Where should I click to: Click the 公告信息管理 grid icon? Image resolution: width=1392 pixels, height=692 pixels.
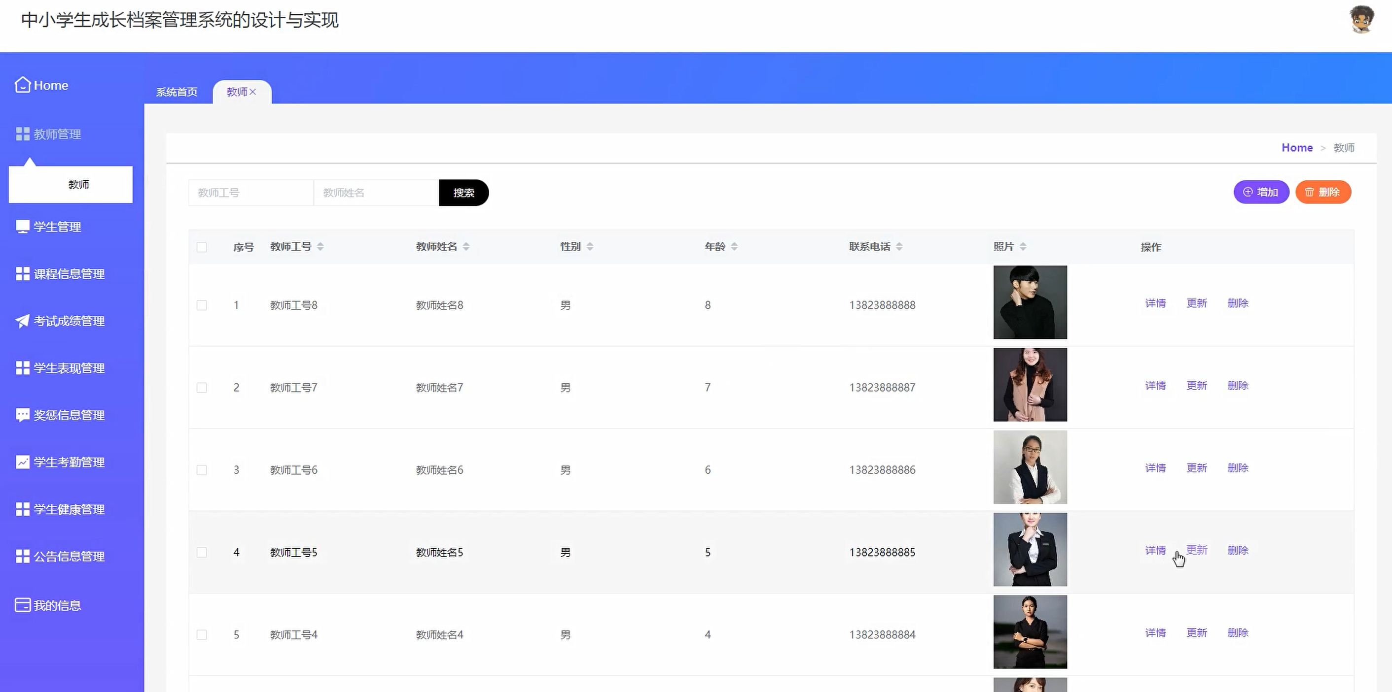23,556
